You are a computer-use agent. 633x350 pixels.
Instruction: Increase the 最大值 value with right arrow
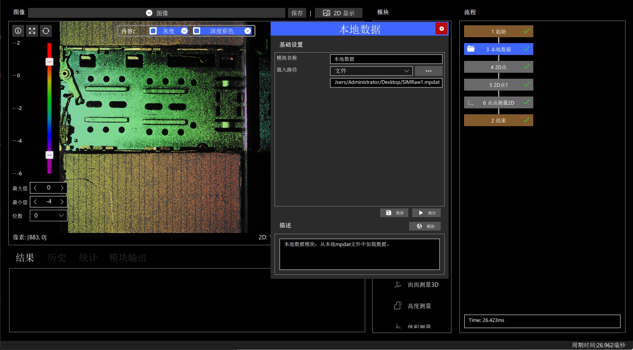62,188
